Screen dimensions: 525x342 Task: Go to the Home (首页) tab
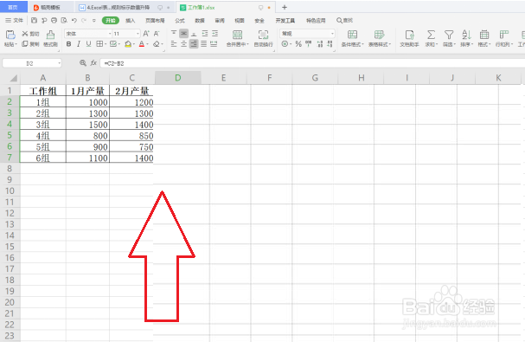point(13,7)
